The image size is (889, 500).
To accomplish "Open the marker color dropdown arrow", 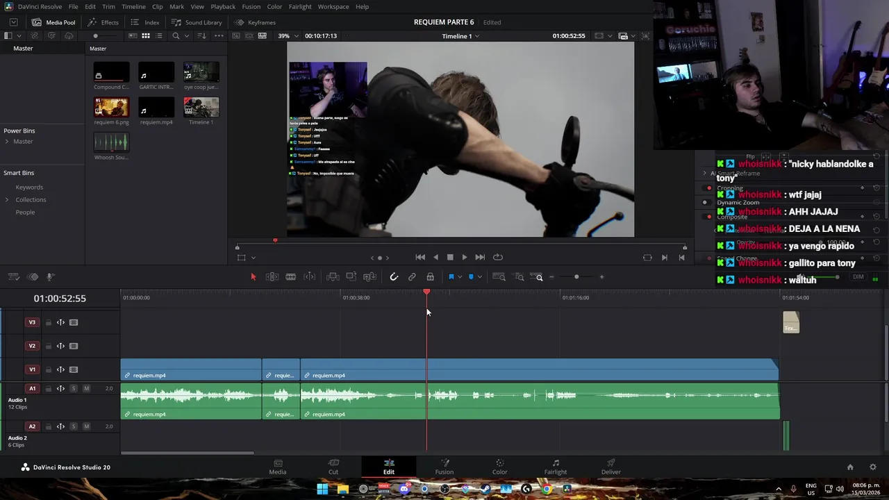I will pyautogui.click(x=479, y=277).
